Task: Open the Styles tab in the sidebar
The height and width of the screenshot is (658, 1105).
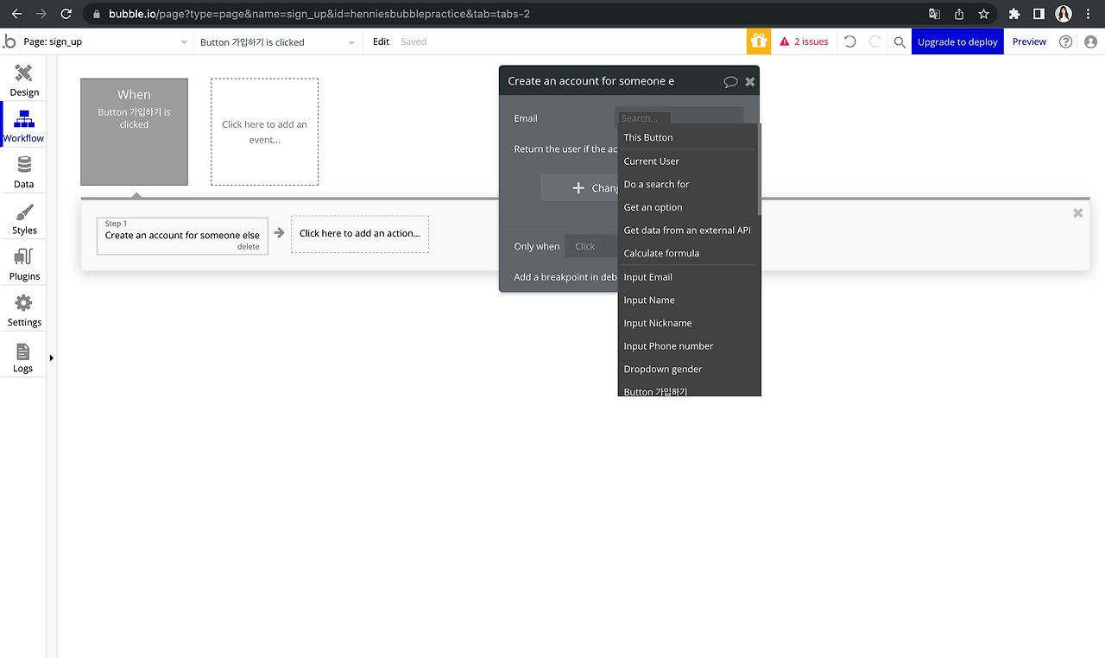Action: click(24, 218)
